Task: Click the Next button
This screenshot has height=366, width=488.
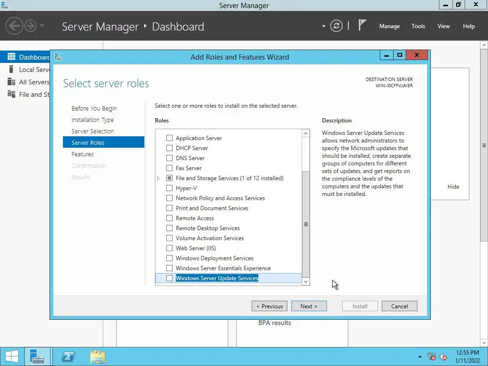Action: 309,306
